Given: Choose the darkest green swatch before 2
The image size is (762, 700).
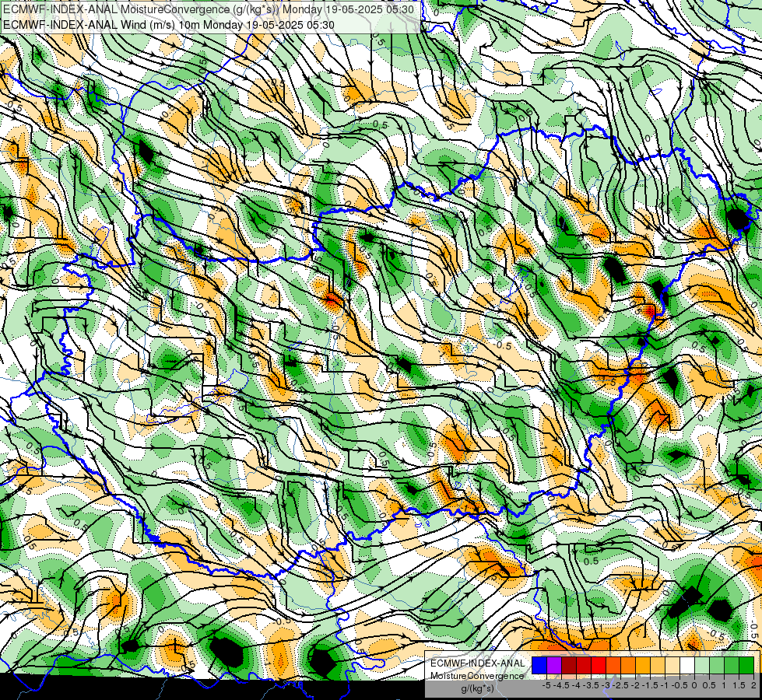Looking at the screenshot, I should (x=746, y=665).
